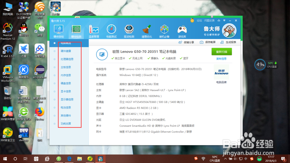Open 360安全浏览器 desktop icon
The width and height of the screenshot is (290, 163).
[x=24, y=116]
